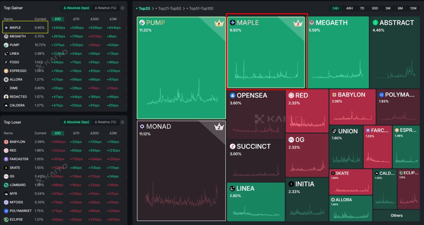
Task: Click the ESPRESSO icon in Top Gainer list
Action: pyautogui.click(x=6, y=71)
